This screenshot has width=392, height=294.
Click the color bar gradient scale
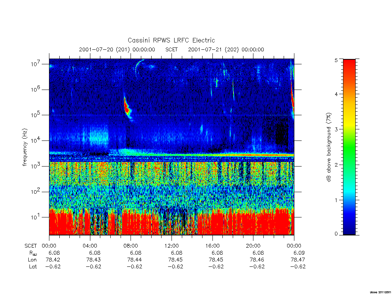[349, 147]
